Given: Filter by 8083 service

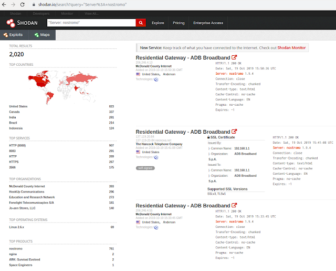Looking at the screenshot, I should 12,151.
